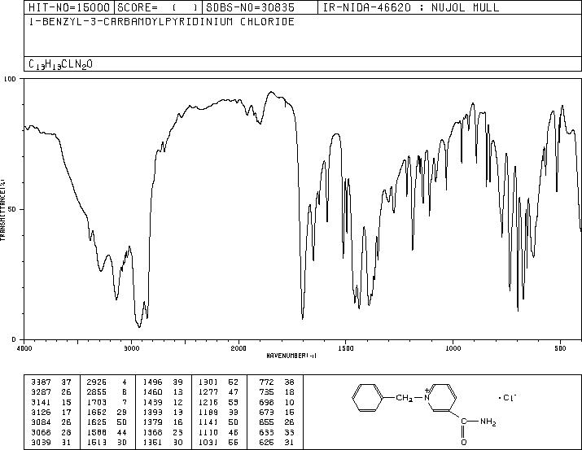Select the Cl- counterion label
Image resolution: width=582 pixels, height=450 pixels.
(509, 398)
